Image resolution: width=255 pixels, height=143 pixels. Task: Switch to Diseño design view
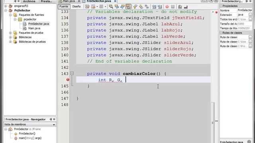pos(76,6)
